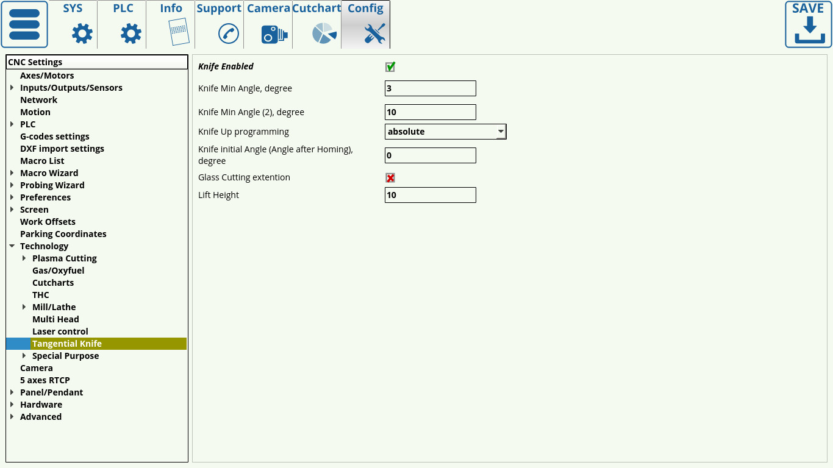Select Laser control settings item
The width and height of the screenshot is (833, 468).
pos(60,331)
